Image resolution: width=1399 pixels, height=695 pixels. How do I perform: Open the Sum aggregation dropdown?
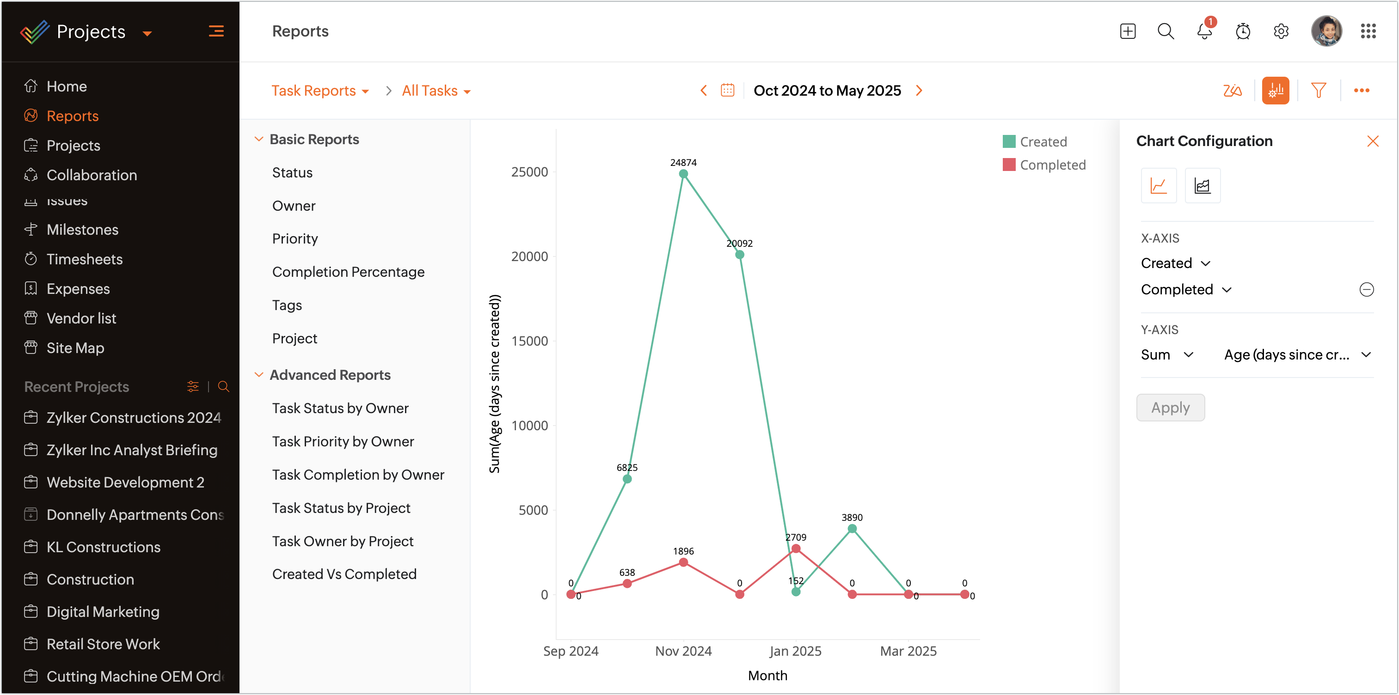[x=1166, y=354]
